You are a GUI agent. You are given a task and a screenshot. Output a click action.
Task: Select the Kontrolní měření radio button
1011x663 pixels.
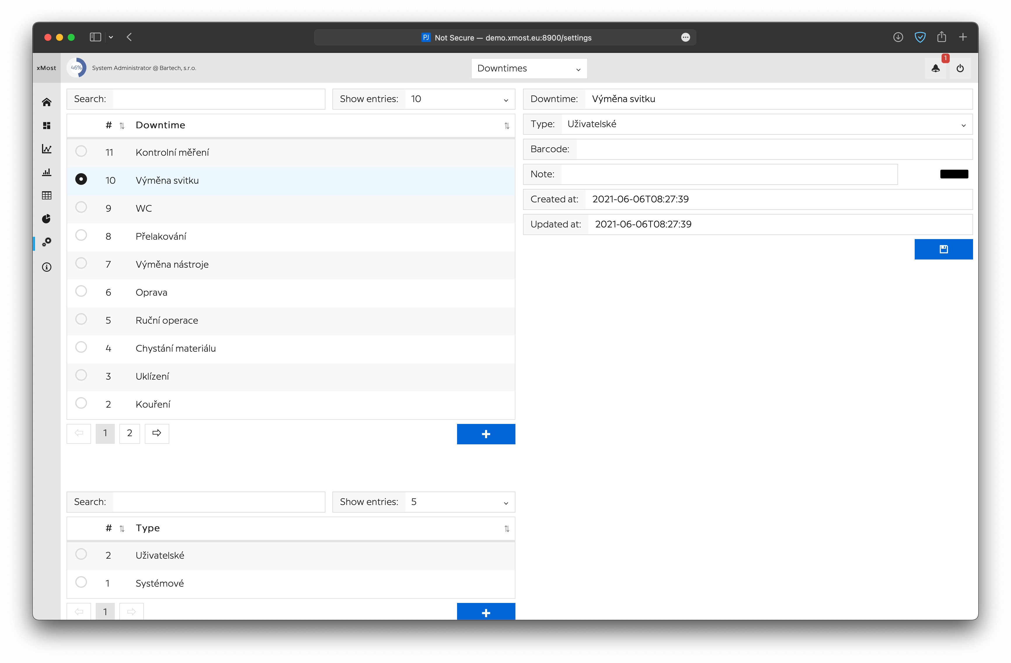[81, 151]
